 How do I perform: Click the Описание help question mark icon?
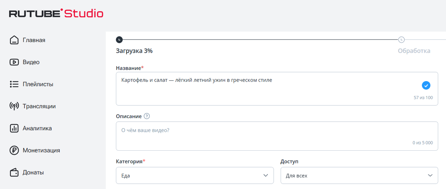[x=146, y=116]
